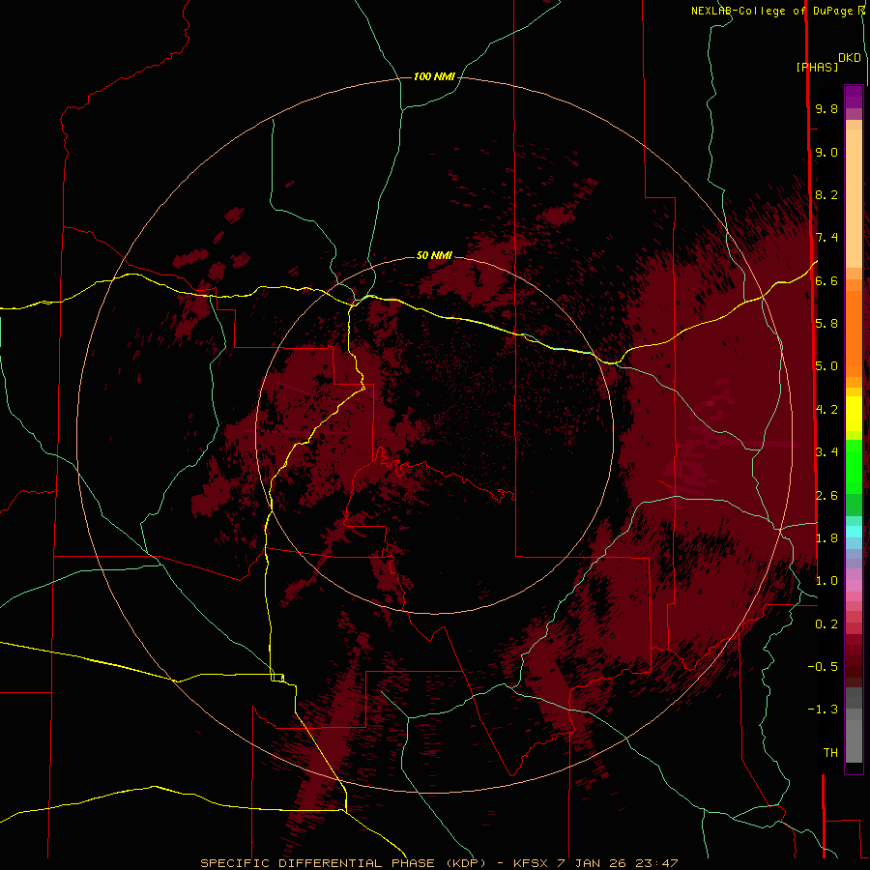Click the 5.8 value on the scale
The height and width of the screenshot is (870, 870).
(x=826, y=324)
